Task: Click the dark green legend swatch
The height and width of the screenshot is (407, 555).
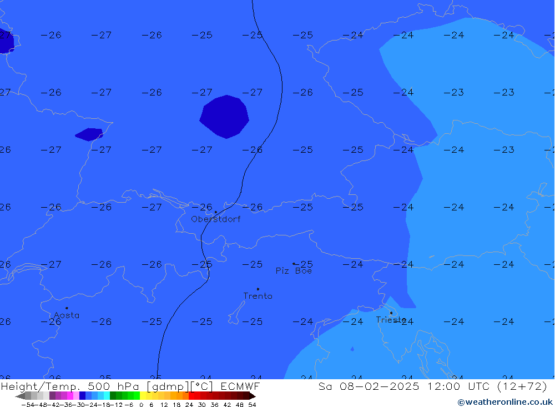Action: coord(113,396)
